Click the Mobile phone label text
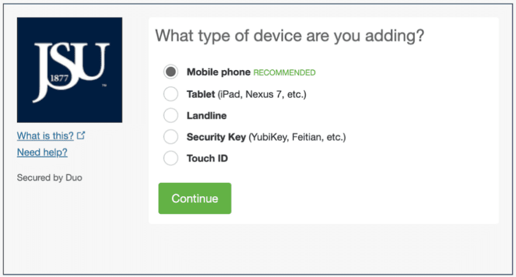 point(218,72)
